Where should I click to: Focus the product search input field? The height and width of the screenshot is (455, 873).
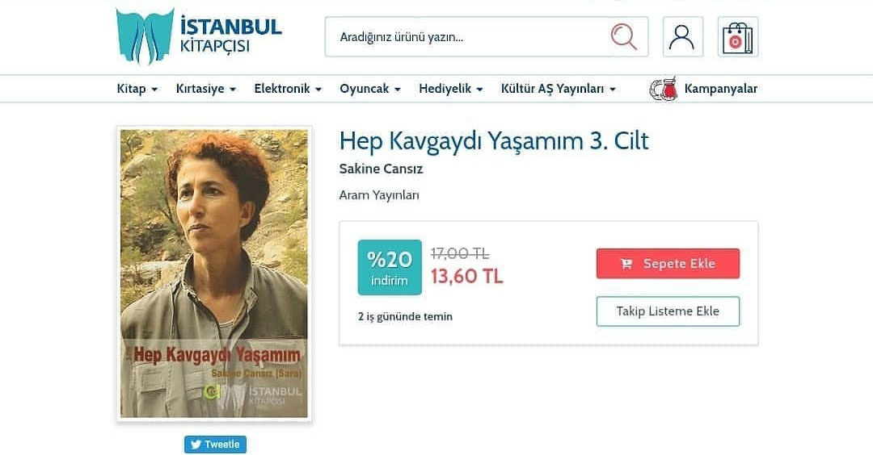click(x=468, y=37)
